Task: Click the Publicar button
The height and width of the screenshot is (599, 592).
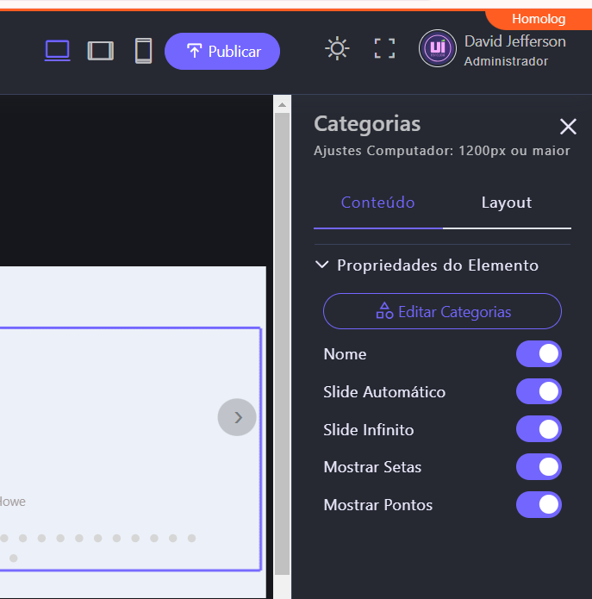Action: (222, 51)
